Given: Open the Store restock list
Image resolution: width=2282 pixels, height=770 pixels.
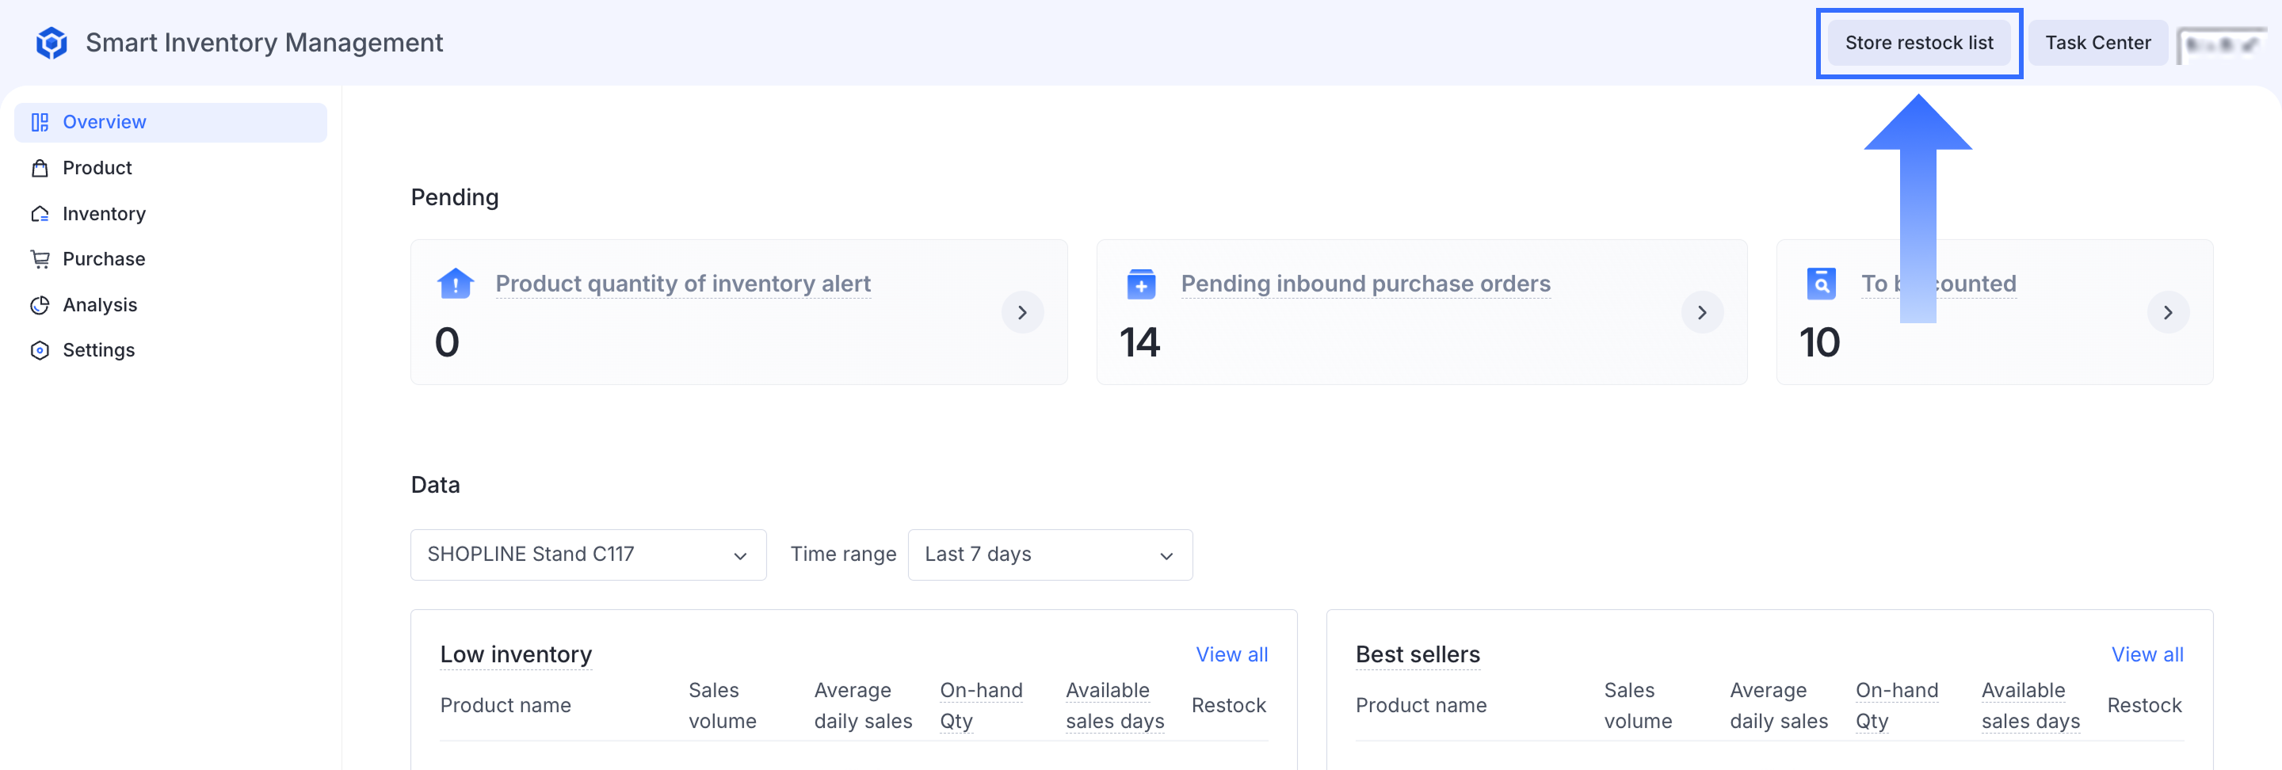Looking at the screenshot, I should pos(1918,43).
